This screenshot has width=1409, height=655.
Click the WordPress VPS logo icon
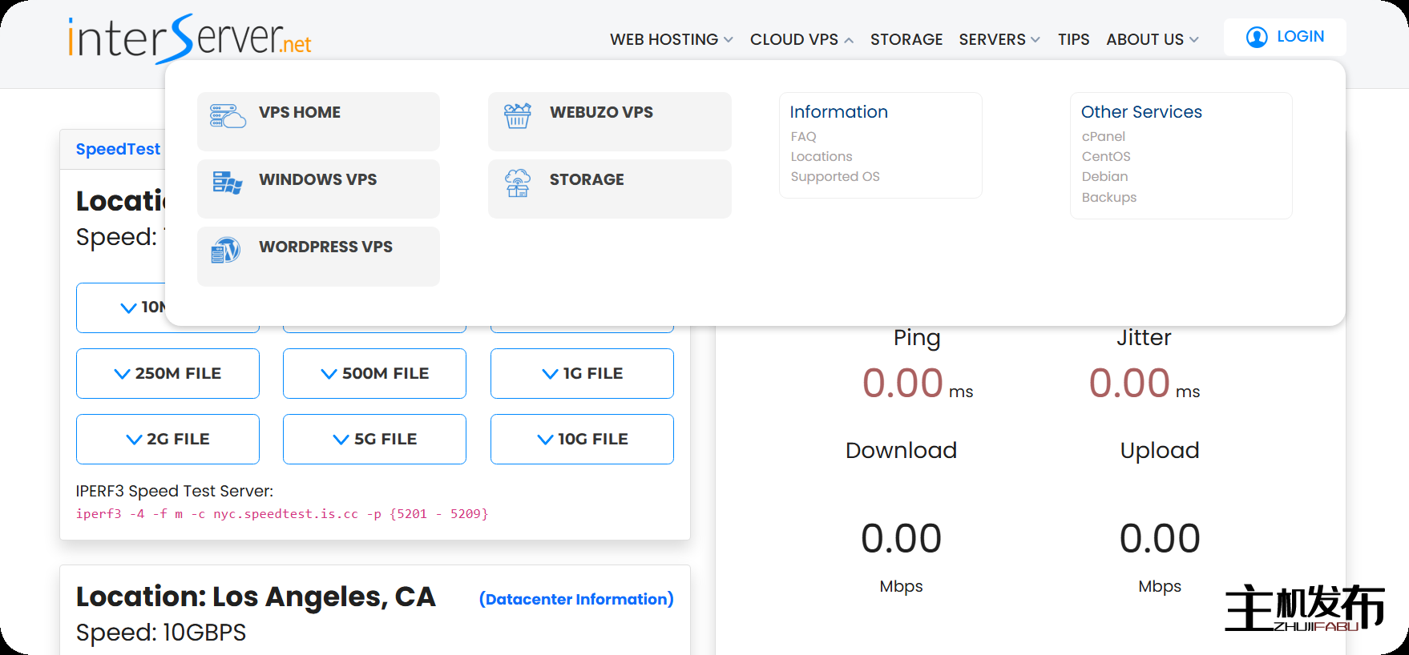(x=226, y=250)
